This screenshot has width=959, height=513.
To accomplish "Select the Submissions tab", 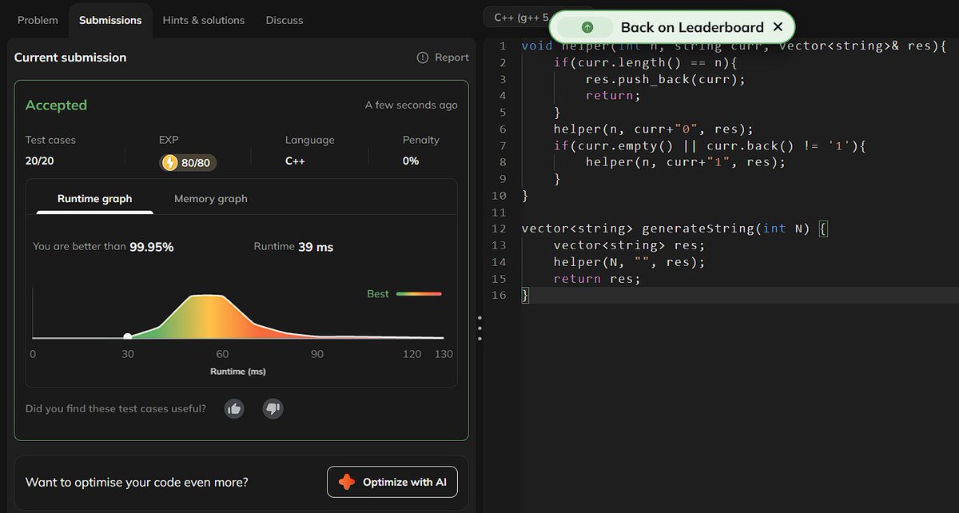I will pos(110,20).
